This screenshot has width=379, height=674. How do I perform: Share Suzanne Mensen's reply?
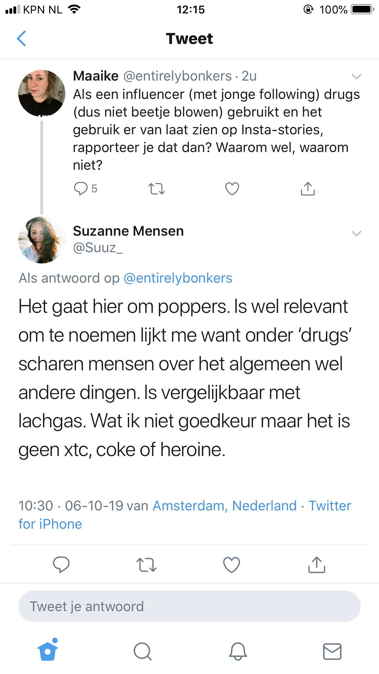tap(316, 564)
